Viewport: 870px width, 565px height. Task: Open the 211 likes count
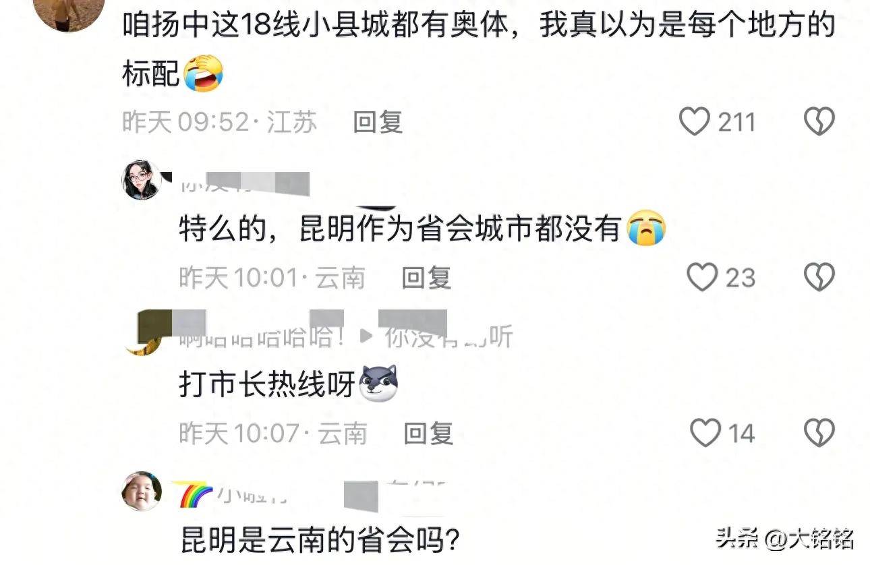[736, 122]
